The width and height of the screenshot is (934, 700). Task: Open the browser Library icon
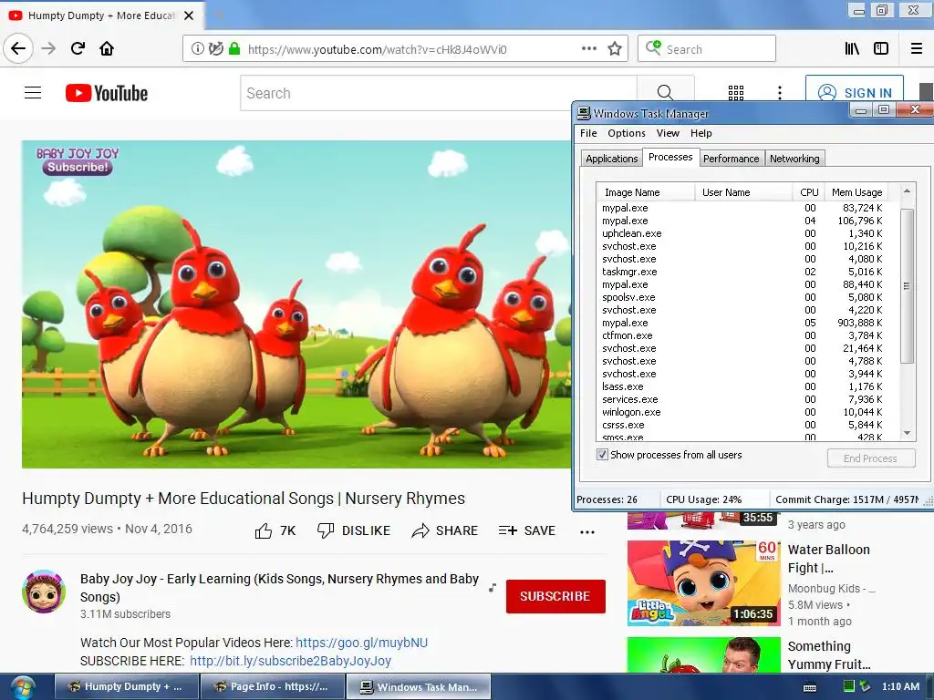[x=853, y=49]
